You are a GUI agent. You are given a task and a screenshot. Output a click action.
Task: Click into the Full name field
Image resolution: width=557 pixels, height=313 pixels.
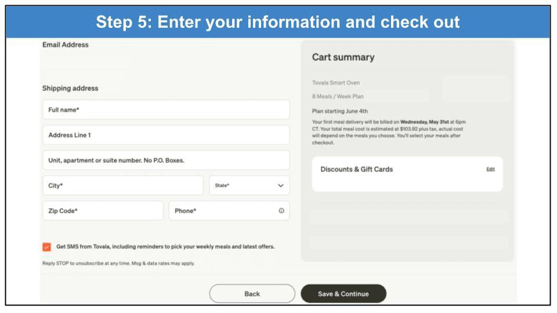click(x=165, y=110)
